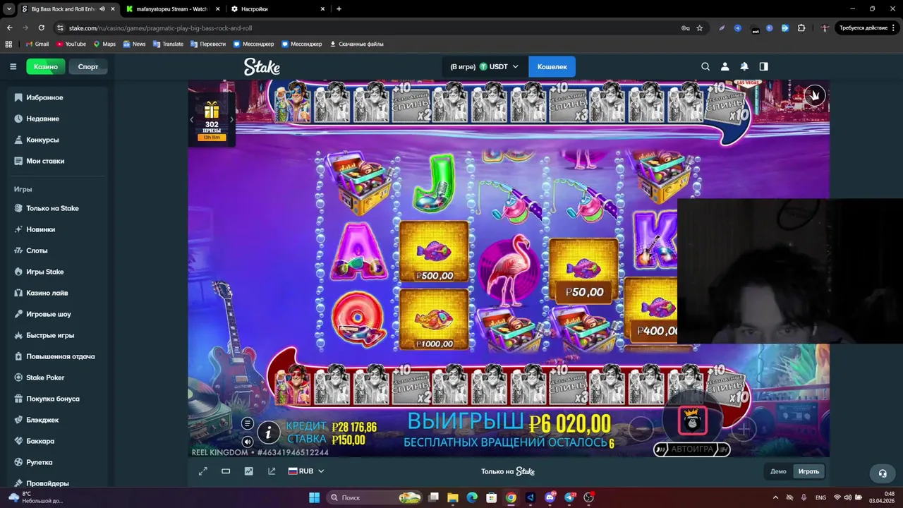Open the YouTube bookmark
The image size is (903, 508).
click(x=71, y=44)
